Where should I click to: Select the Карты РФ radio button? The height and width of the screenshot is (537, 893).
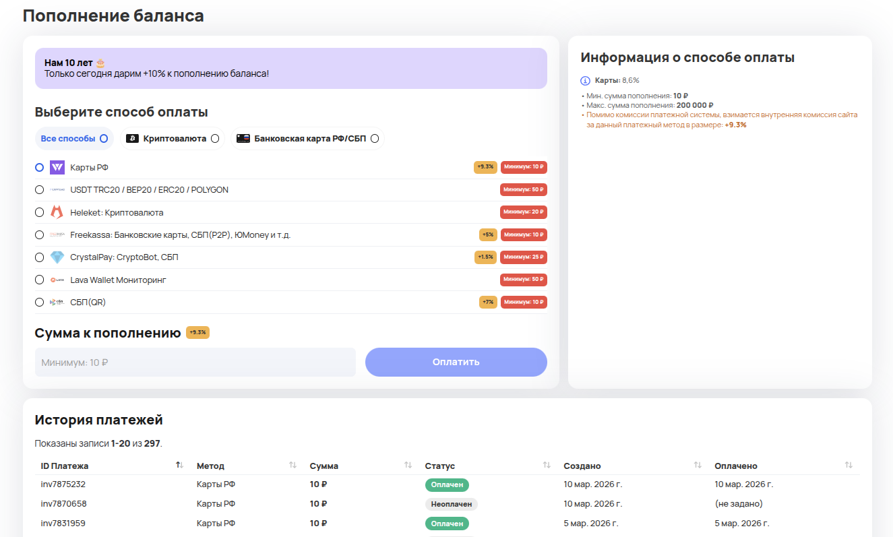[x=40, y=167]
